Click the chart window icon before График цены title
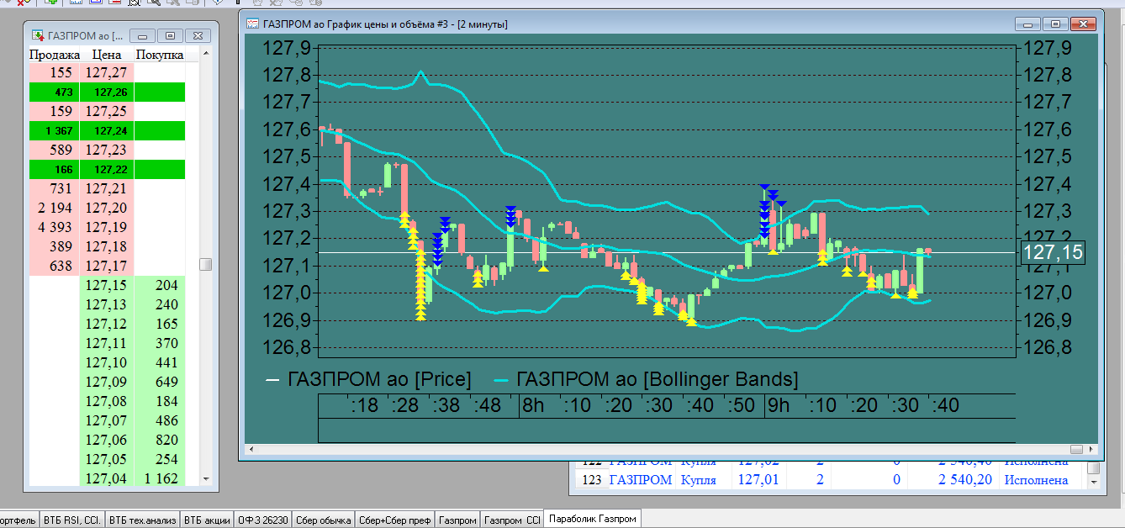This screenshot has height=528, width=1125. tap(253, 24)
